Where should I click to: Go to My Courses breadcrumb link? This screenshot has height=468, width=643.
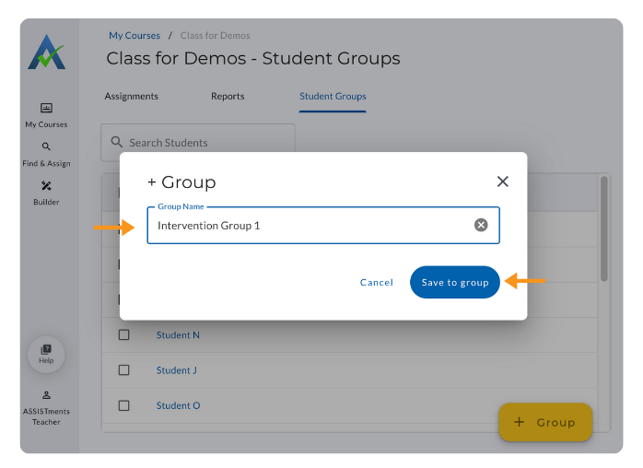134,36
